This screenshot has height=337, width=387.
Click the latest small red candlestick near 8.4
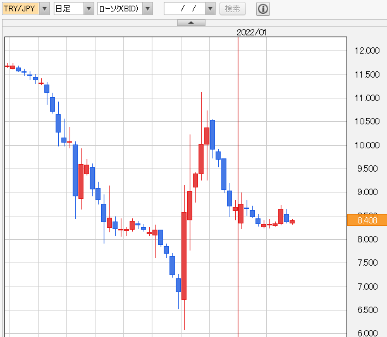pos(292,222)
